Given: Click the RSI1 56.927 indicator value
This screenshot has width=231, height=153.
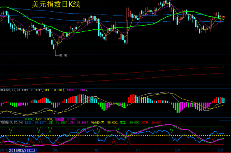Looking at the screenshot, I should 35,123.
